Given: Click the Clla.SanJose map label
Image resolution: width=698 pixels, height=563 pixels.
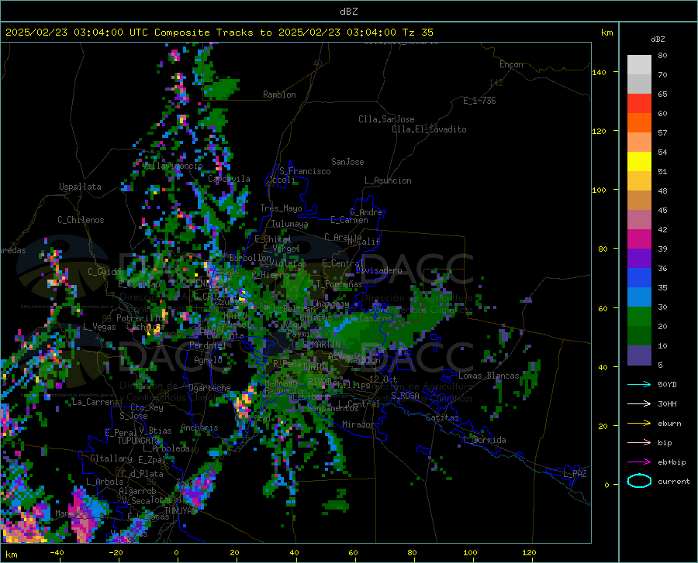Looking at the screenshot, I should 386,119.
